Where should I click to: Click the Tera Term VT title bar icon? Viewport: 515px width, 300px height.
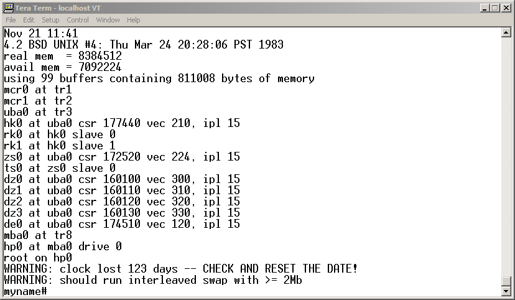click(9, 7)
